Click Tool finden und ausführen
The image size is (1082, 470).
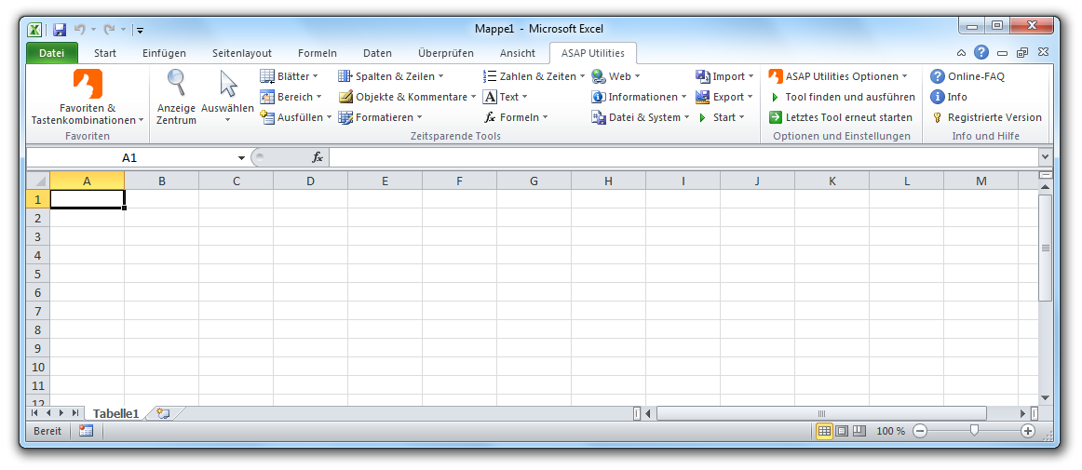(x=842, y=97)
